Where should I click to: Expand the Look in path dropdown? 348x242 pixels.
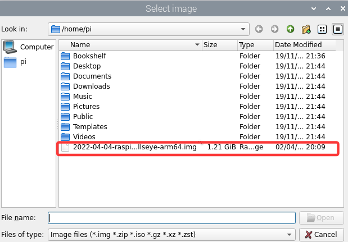click(243, 29)
